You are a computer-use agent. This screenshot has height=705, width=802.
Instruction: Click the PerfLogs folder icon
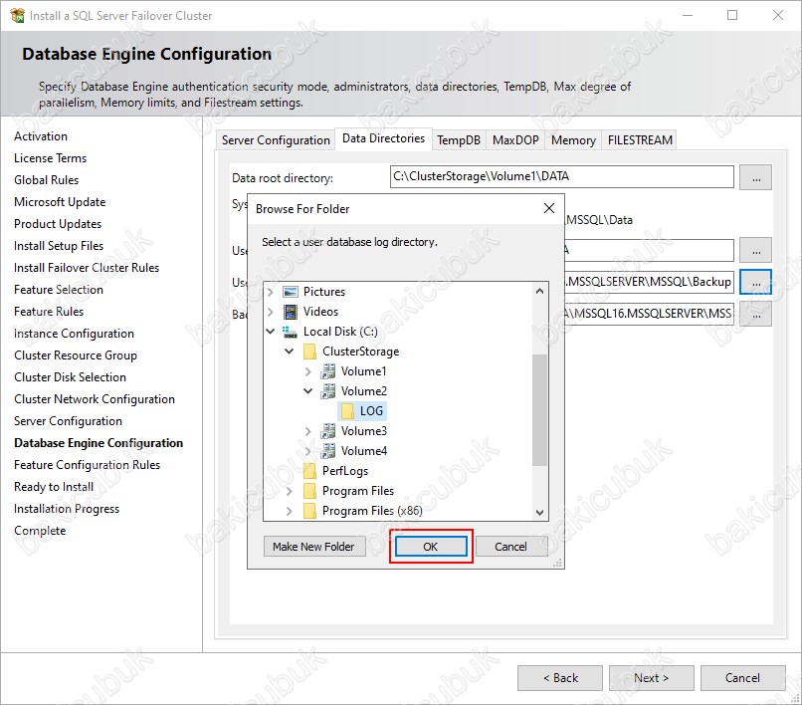point(309,471)
